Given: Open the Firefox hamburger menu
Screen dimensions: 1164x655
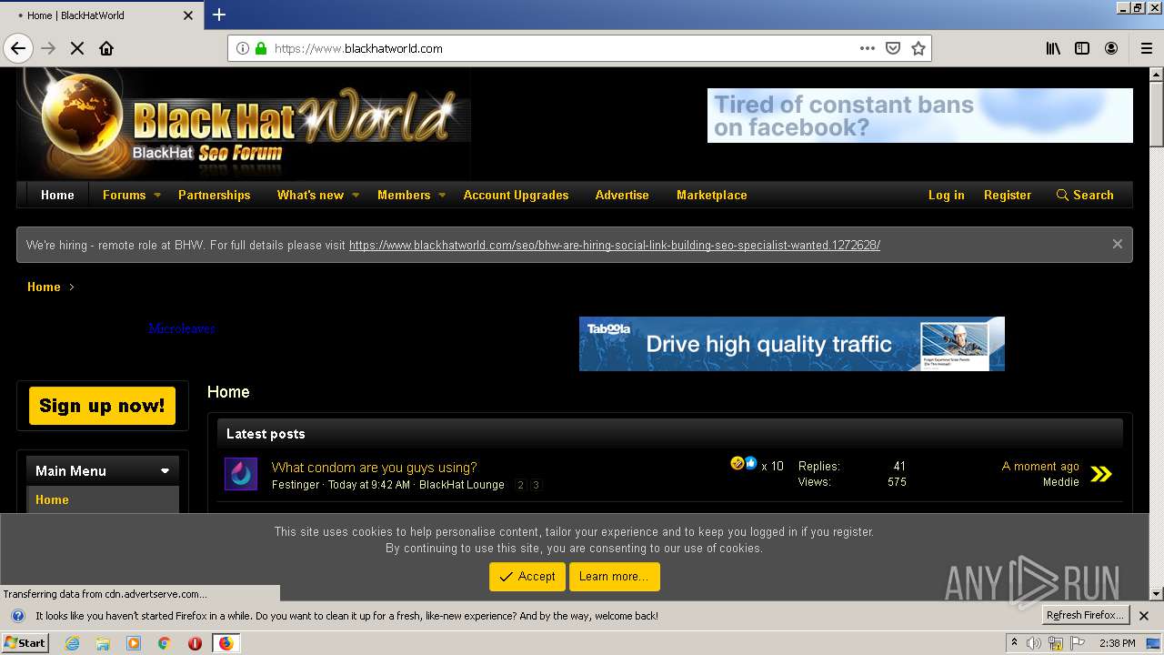Looking at the screenshot, I should [x=1147, y=48].
